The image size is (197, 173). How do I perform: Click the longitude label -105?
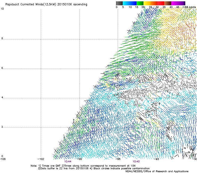(x=3, y=159)
